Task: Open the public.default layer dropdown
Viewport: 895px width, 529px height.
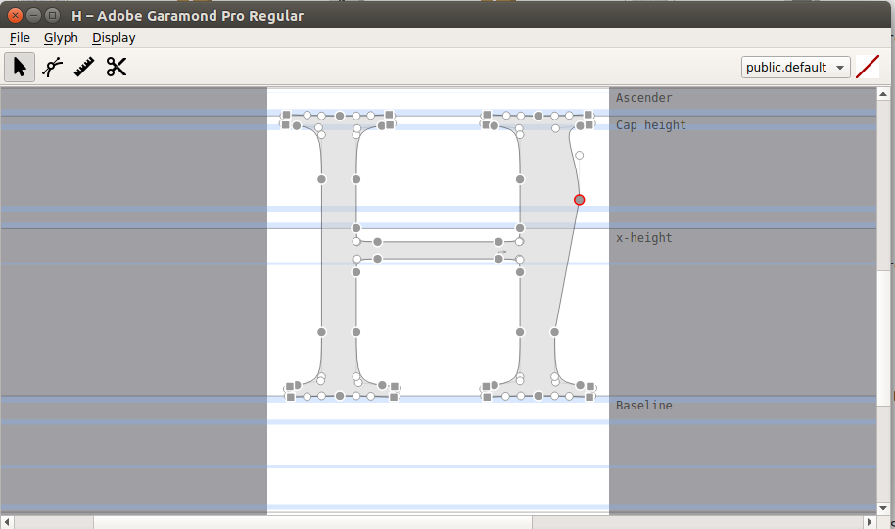Action: (796, 67)
